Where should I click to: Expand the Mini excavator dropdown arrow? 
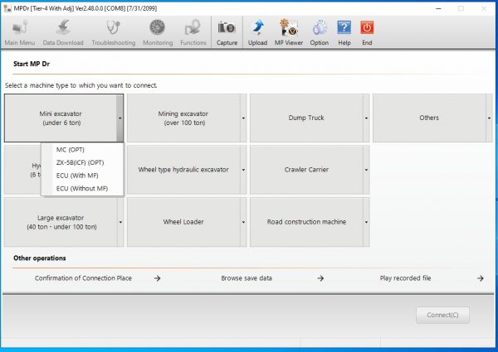coord(120,118)
